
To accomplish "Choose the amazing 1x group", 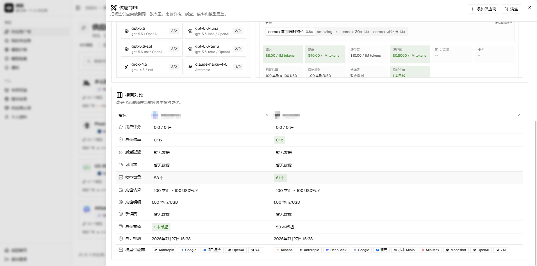I will [x=327, y=32].
